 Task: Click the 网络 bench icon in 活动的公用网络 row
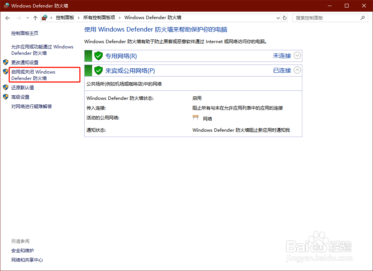pyautogui.click(x=196, y=117)
